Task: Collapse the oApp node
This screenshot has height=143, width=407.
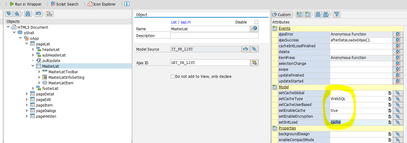Action: point(20,38)
